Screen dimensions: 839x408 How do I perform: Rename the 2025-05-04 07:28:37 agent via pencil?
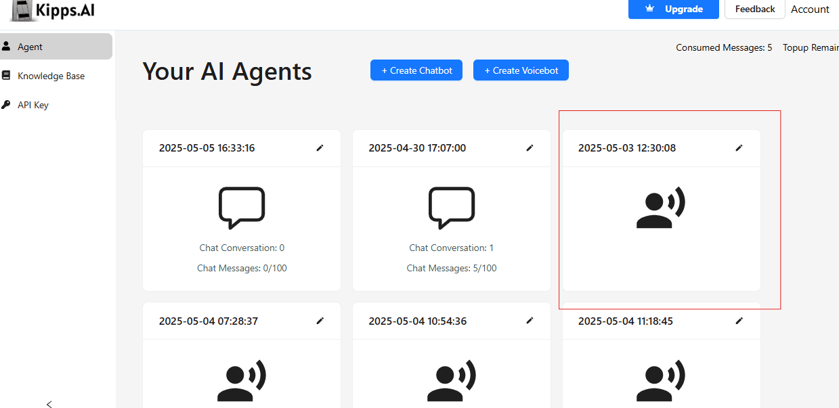(320, 321)
